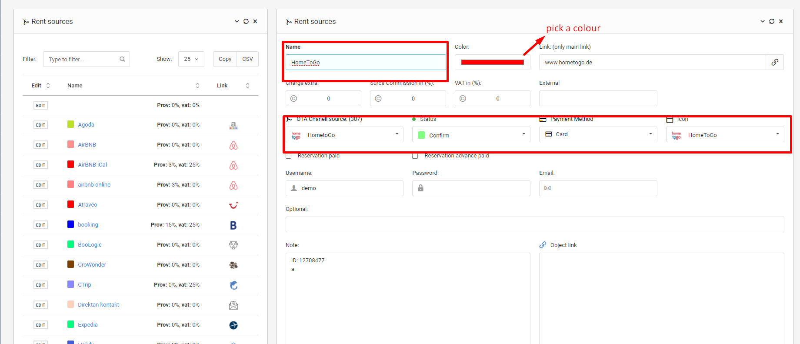The image size is (800, 344).
Task: Open the AirBNB iCal source link
Action: [92, 165]
